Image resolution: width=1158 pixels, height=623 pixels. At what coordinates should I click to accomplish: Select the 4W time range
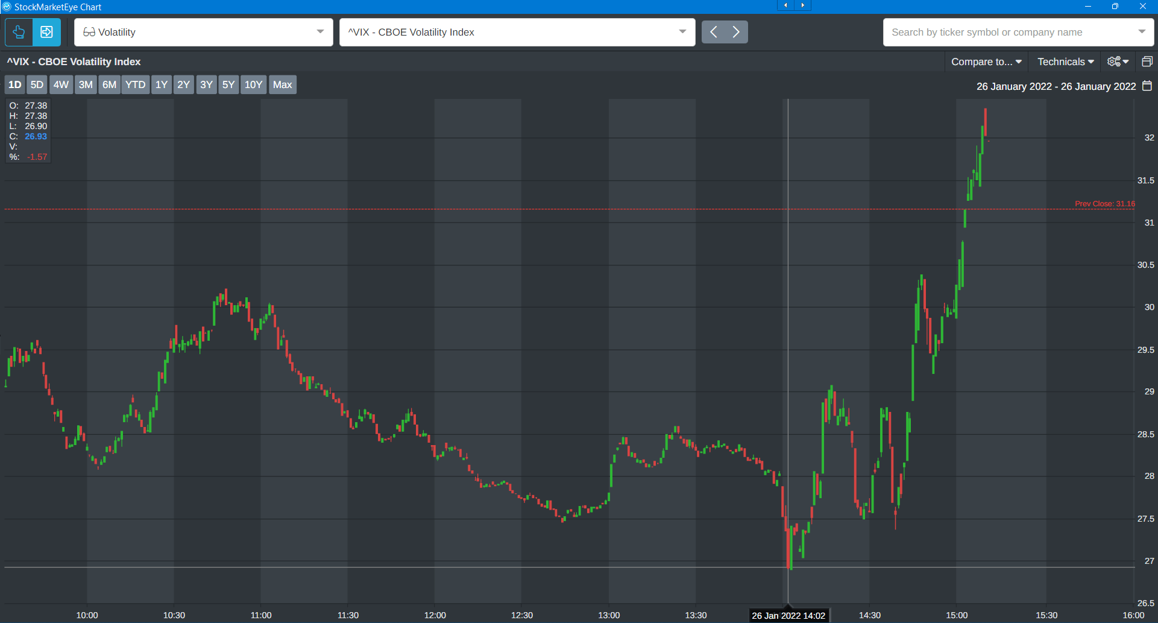[x=61, y=84]
